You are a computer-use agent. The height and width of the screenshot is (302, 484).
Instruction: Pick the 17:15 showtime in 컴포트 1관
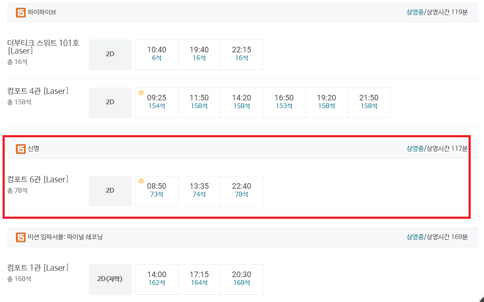(199, 279)
